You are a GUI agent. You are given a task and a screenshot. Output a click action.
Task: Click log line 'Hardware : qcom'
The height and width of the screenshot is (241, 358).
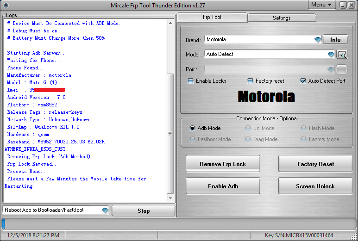tap(28, 134)
